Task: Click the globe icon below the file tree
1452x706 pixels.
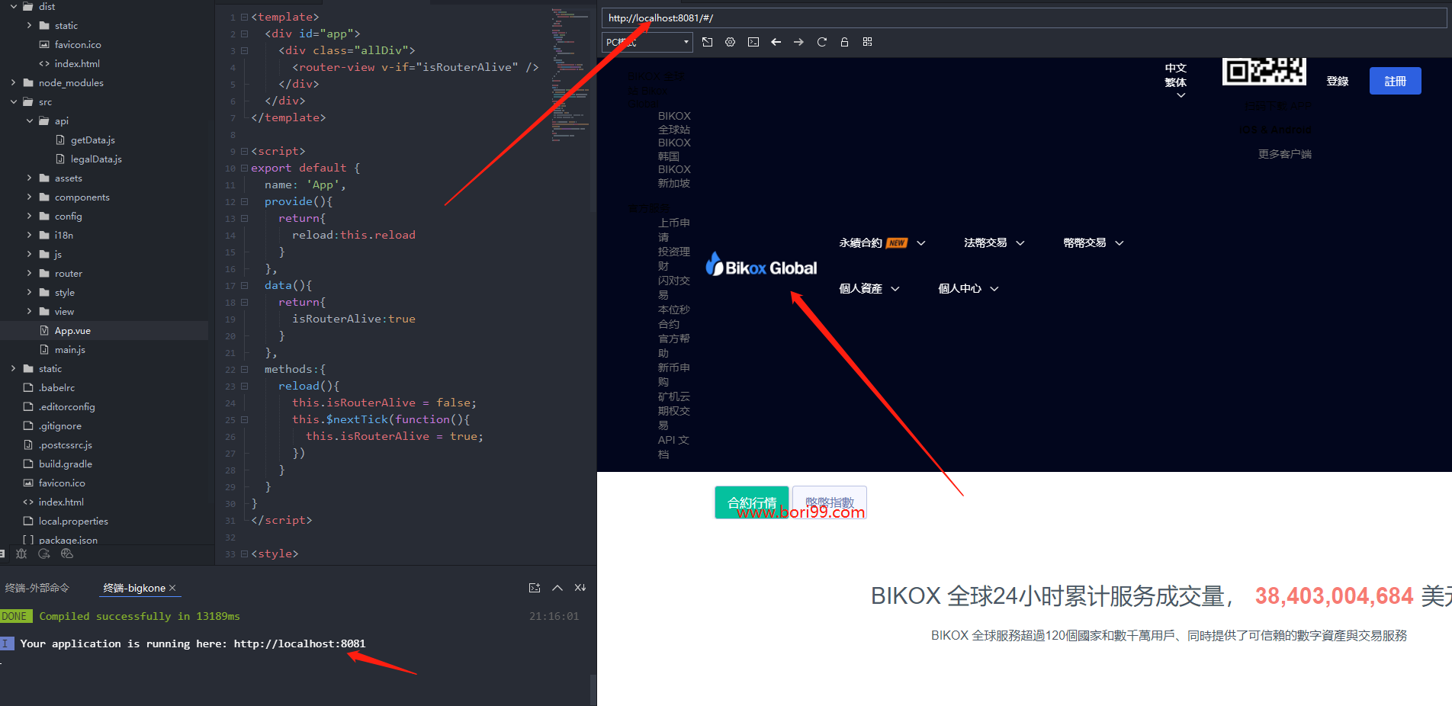Action: coord(67,554)
